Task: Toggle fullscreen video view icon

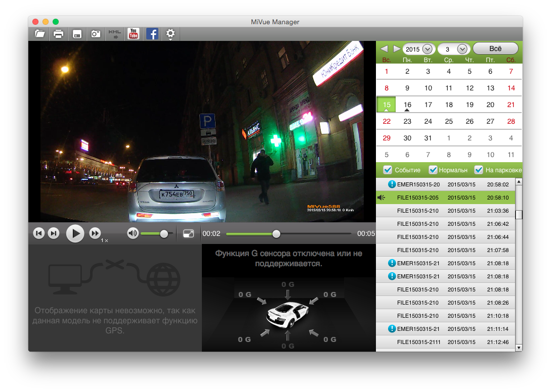Action: (x=189, y=234)
